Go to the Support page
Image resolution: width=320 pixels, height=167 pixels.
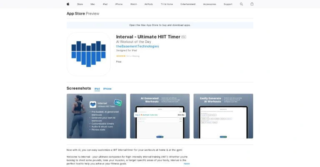[228, 4]
